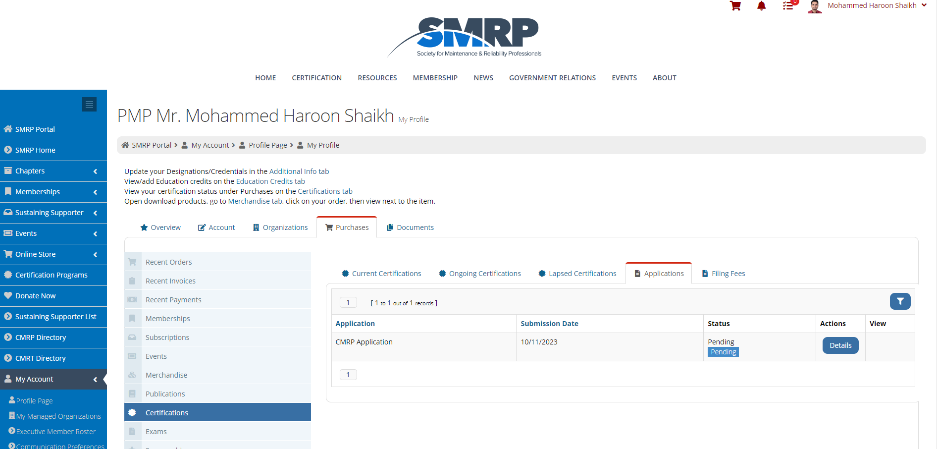Open the CERTIFICATION nav menu
The height and width of the screenshot is (449, 937).
317,78
